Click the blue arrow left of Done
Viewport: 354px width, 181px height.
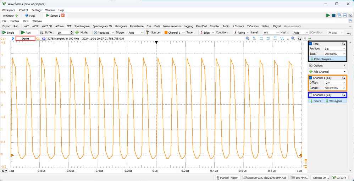tap(13, 39)
